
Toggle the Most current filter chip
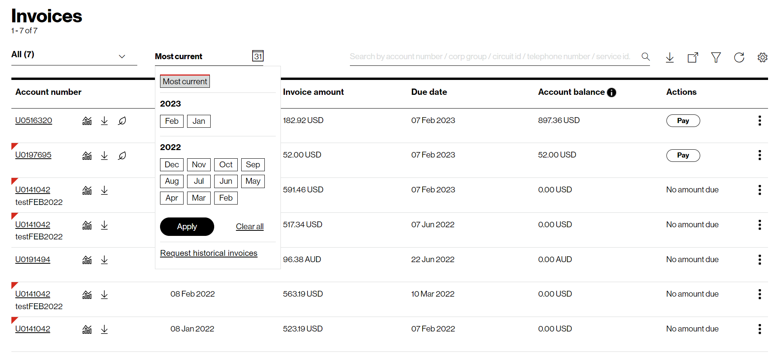pyautogui.click(x=185, y=82)
